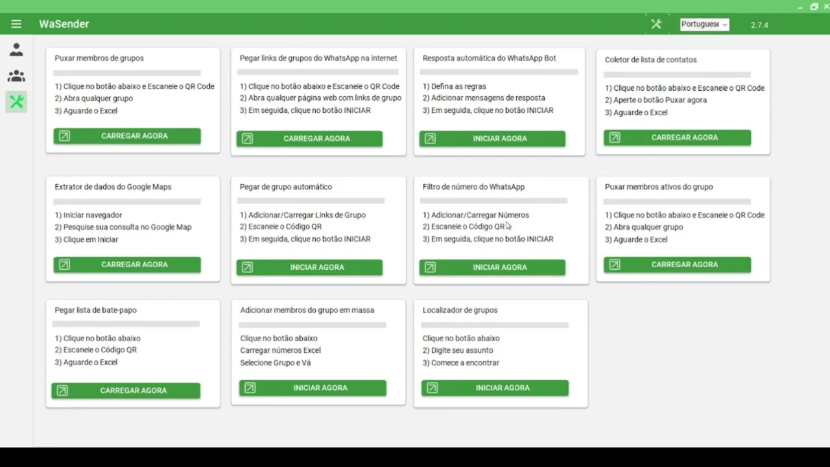Viewport: 830px width, 467px height.
Task: Click the 'Localizador de grupos' heading
Action: point(460,310)
